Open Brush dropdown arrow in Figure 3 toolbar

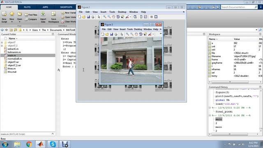tap(153, 34)
